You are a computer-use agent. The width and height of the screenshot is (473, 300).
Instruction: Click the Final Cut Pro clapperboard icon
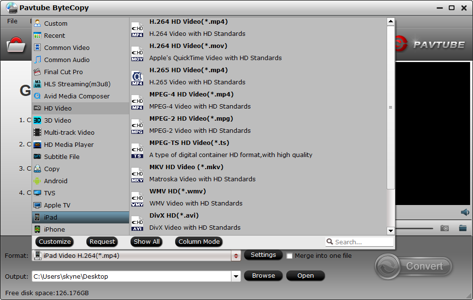[x=37, y=72]
